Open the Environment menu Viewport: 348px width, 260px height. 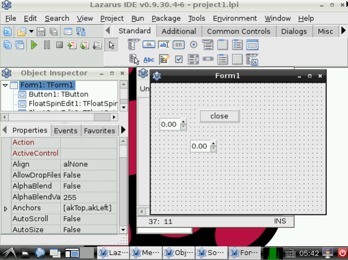235,18
